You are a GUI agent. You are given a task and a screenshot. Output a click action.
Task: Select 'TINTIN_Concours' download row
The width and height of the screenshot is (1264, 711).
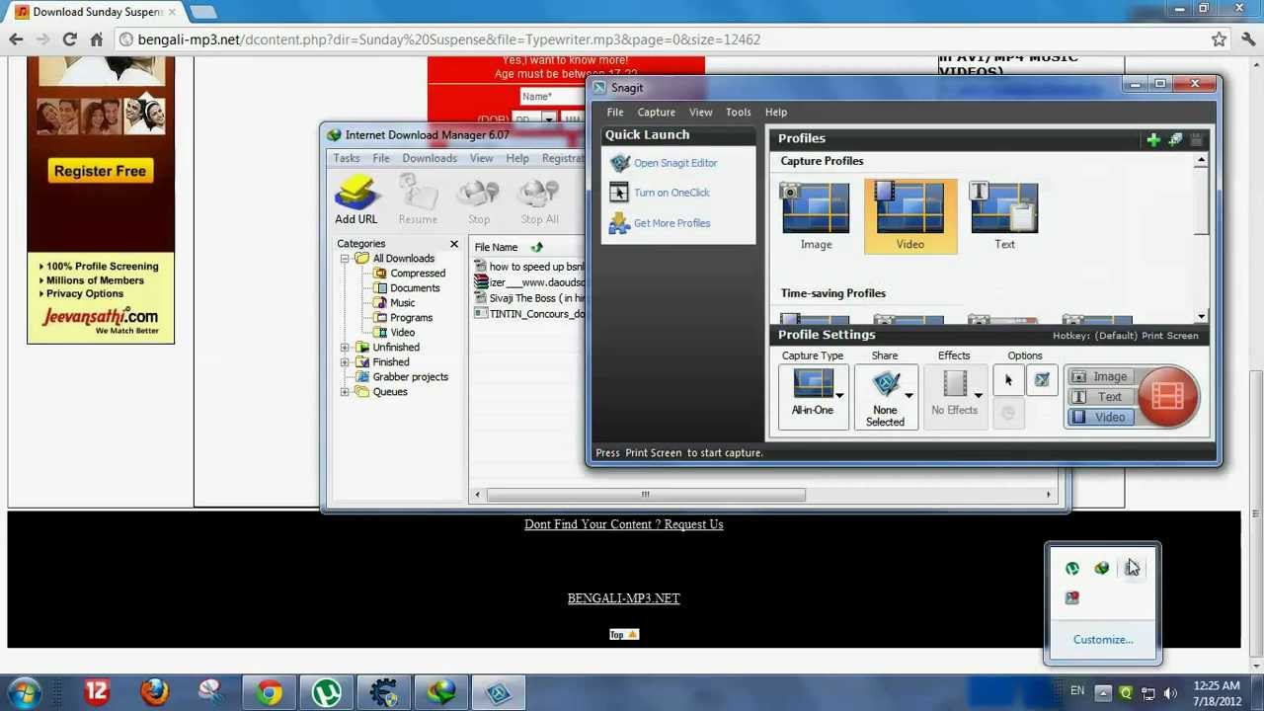coord(529,314)
